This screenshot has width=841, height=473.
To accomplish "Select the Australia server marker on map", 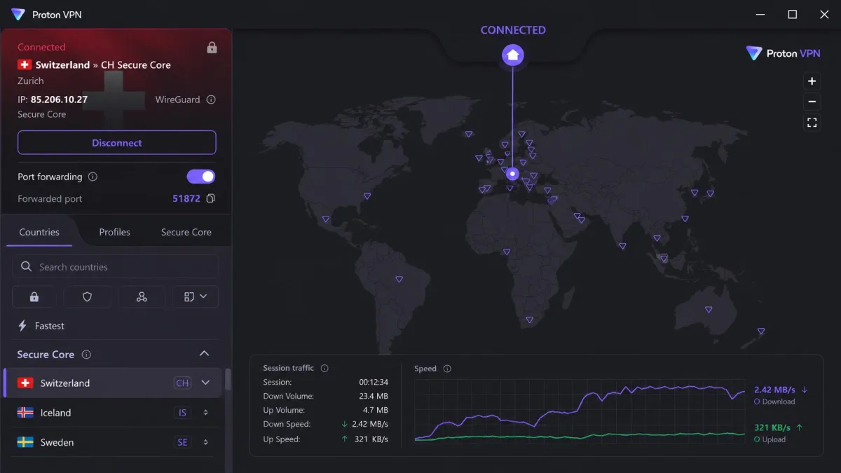I will click(x=709, y=309).
